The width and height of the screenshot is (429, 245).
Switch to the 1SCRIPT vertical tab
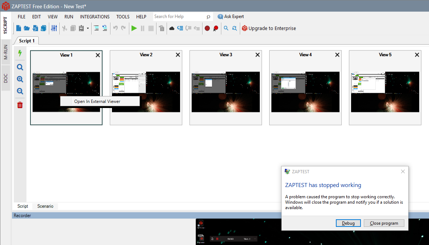pyautogui.click(x=5, y=25)
